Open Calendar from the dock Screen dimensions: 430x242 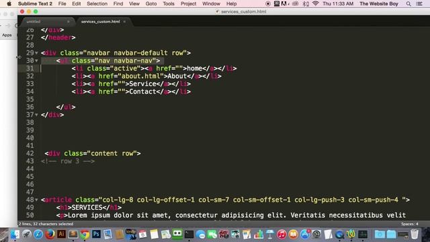pos(142,234)
